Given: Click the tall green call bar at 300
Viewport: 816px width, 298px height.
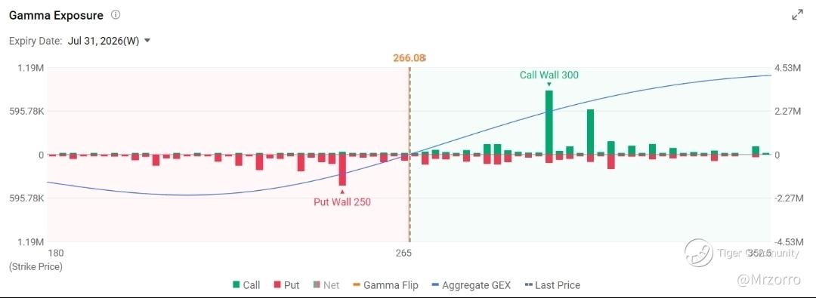Looking at the screenshot, I should tap(549, 123).
